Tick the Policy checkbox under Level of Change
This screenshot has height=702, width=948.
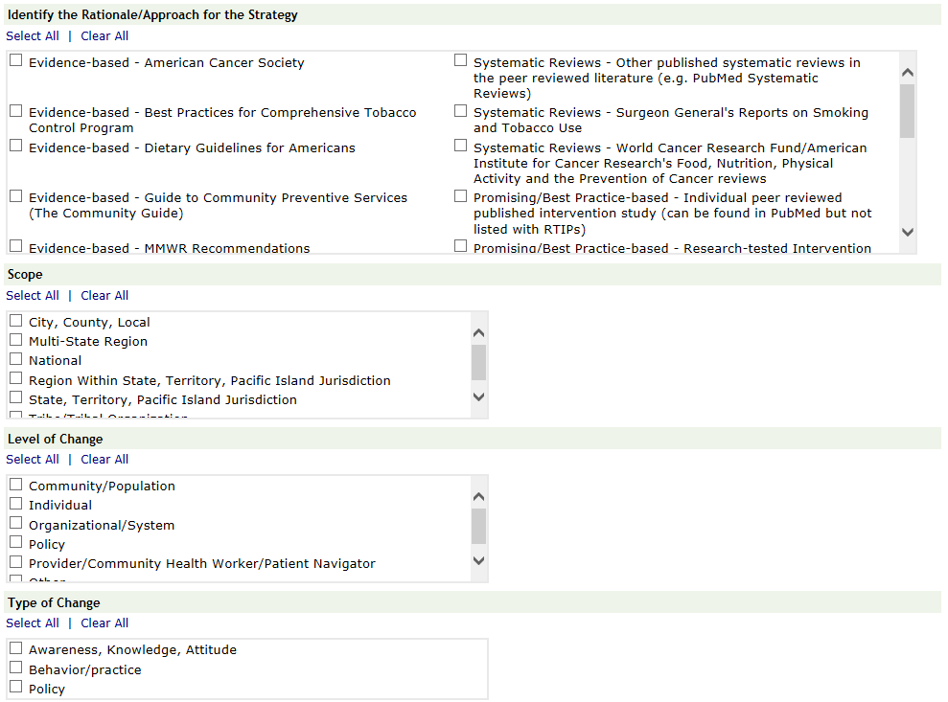[x=16, y=543]
